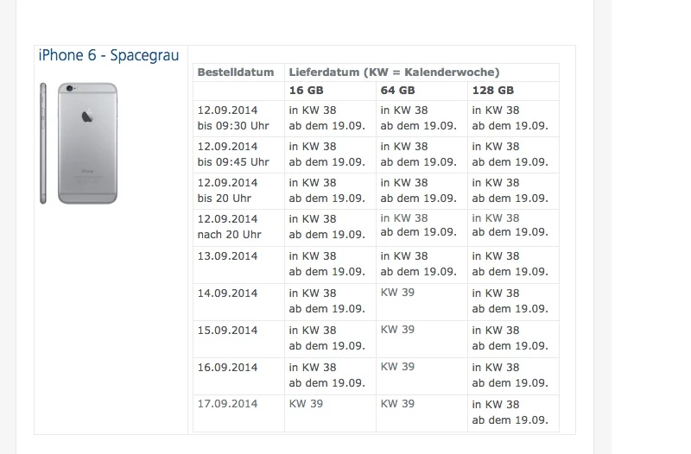Click the iPhone 6 side profile image
691x454 pixels.
(x=43, y=143)
